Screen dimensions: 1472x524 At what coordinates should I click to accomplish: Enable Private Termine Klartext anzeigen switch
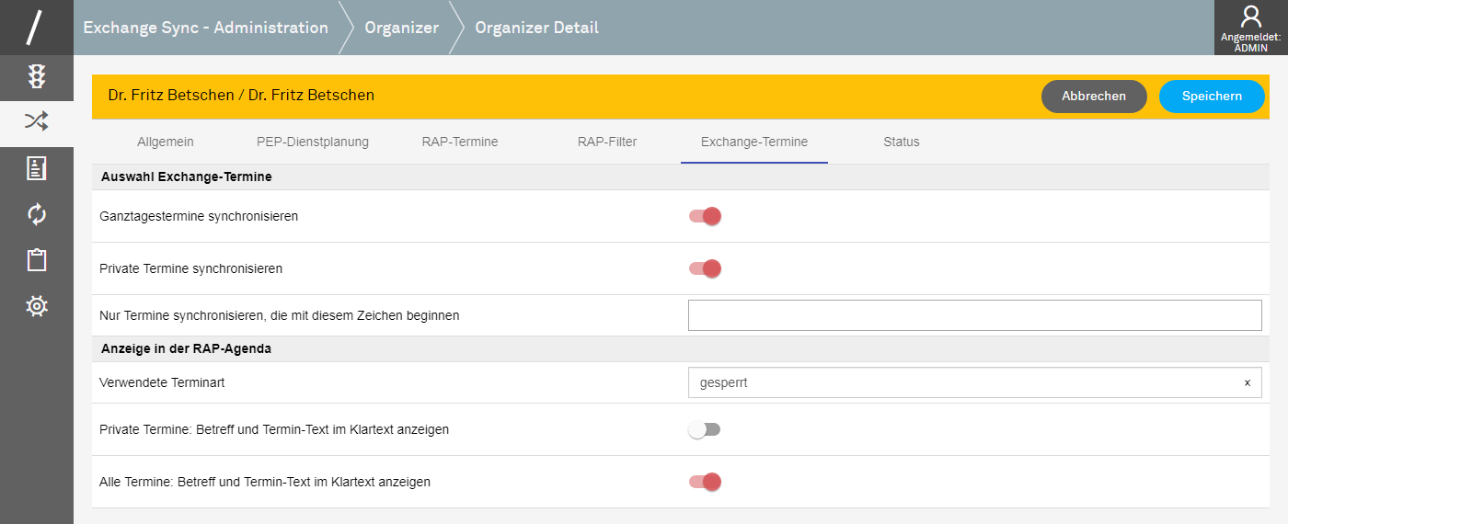pos(705,429)
